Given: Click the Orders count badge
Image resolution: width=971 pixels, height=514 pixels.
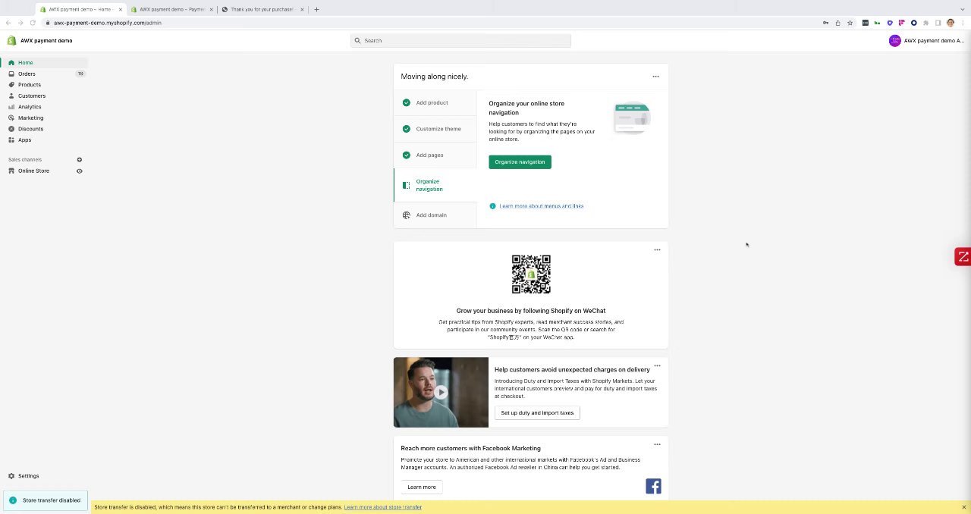Looking at the screenshot, I should tap(80, 74).
